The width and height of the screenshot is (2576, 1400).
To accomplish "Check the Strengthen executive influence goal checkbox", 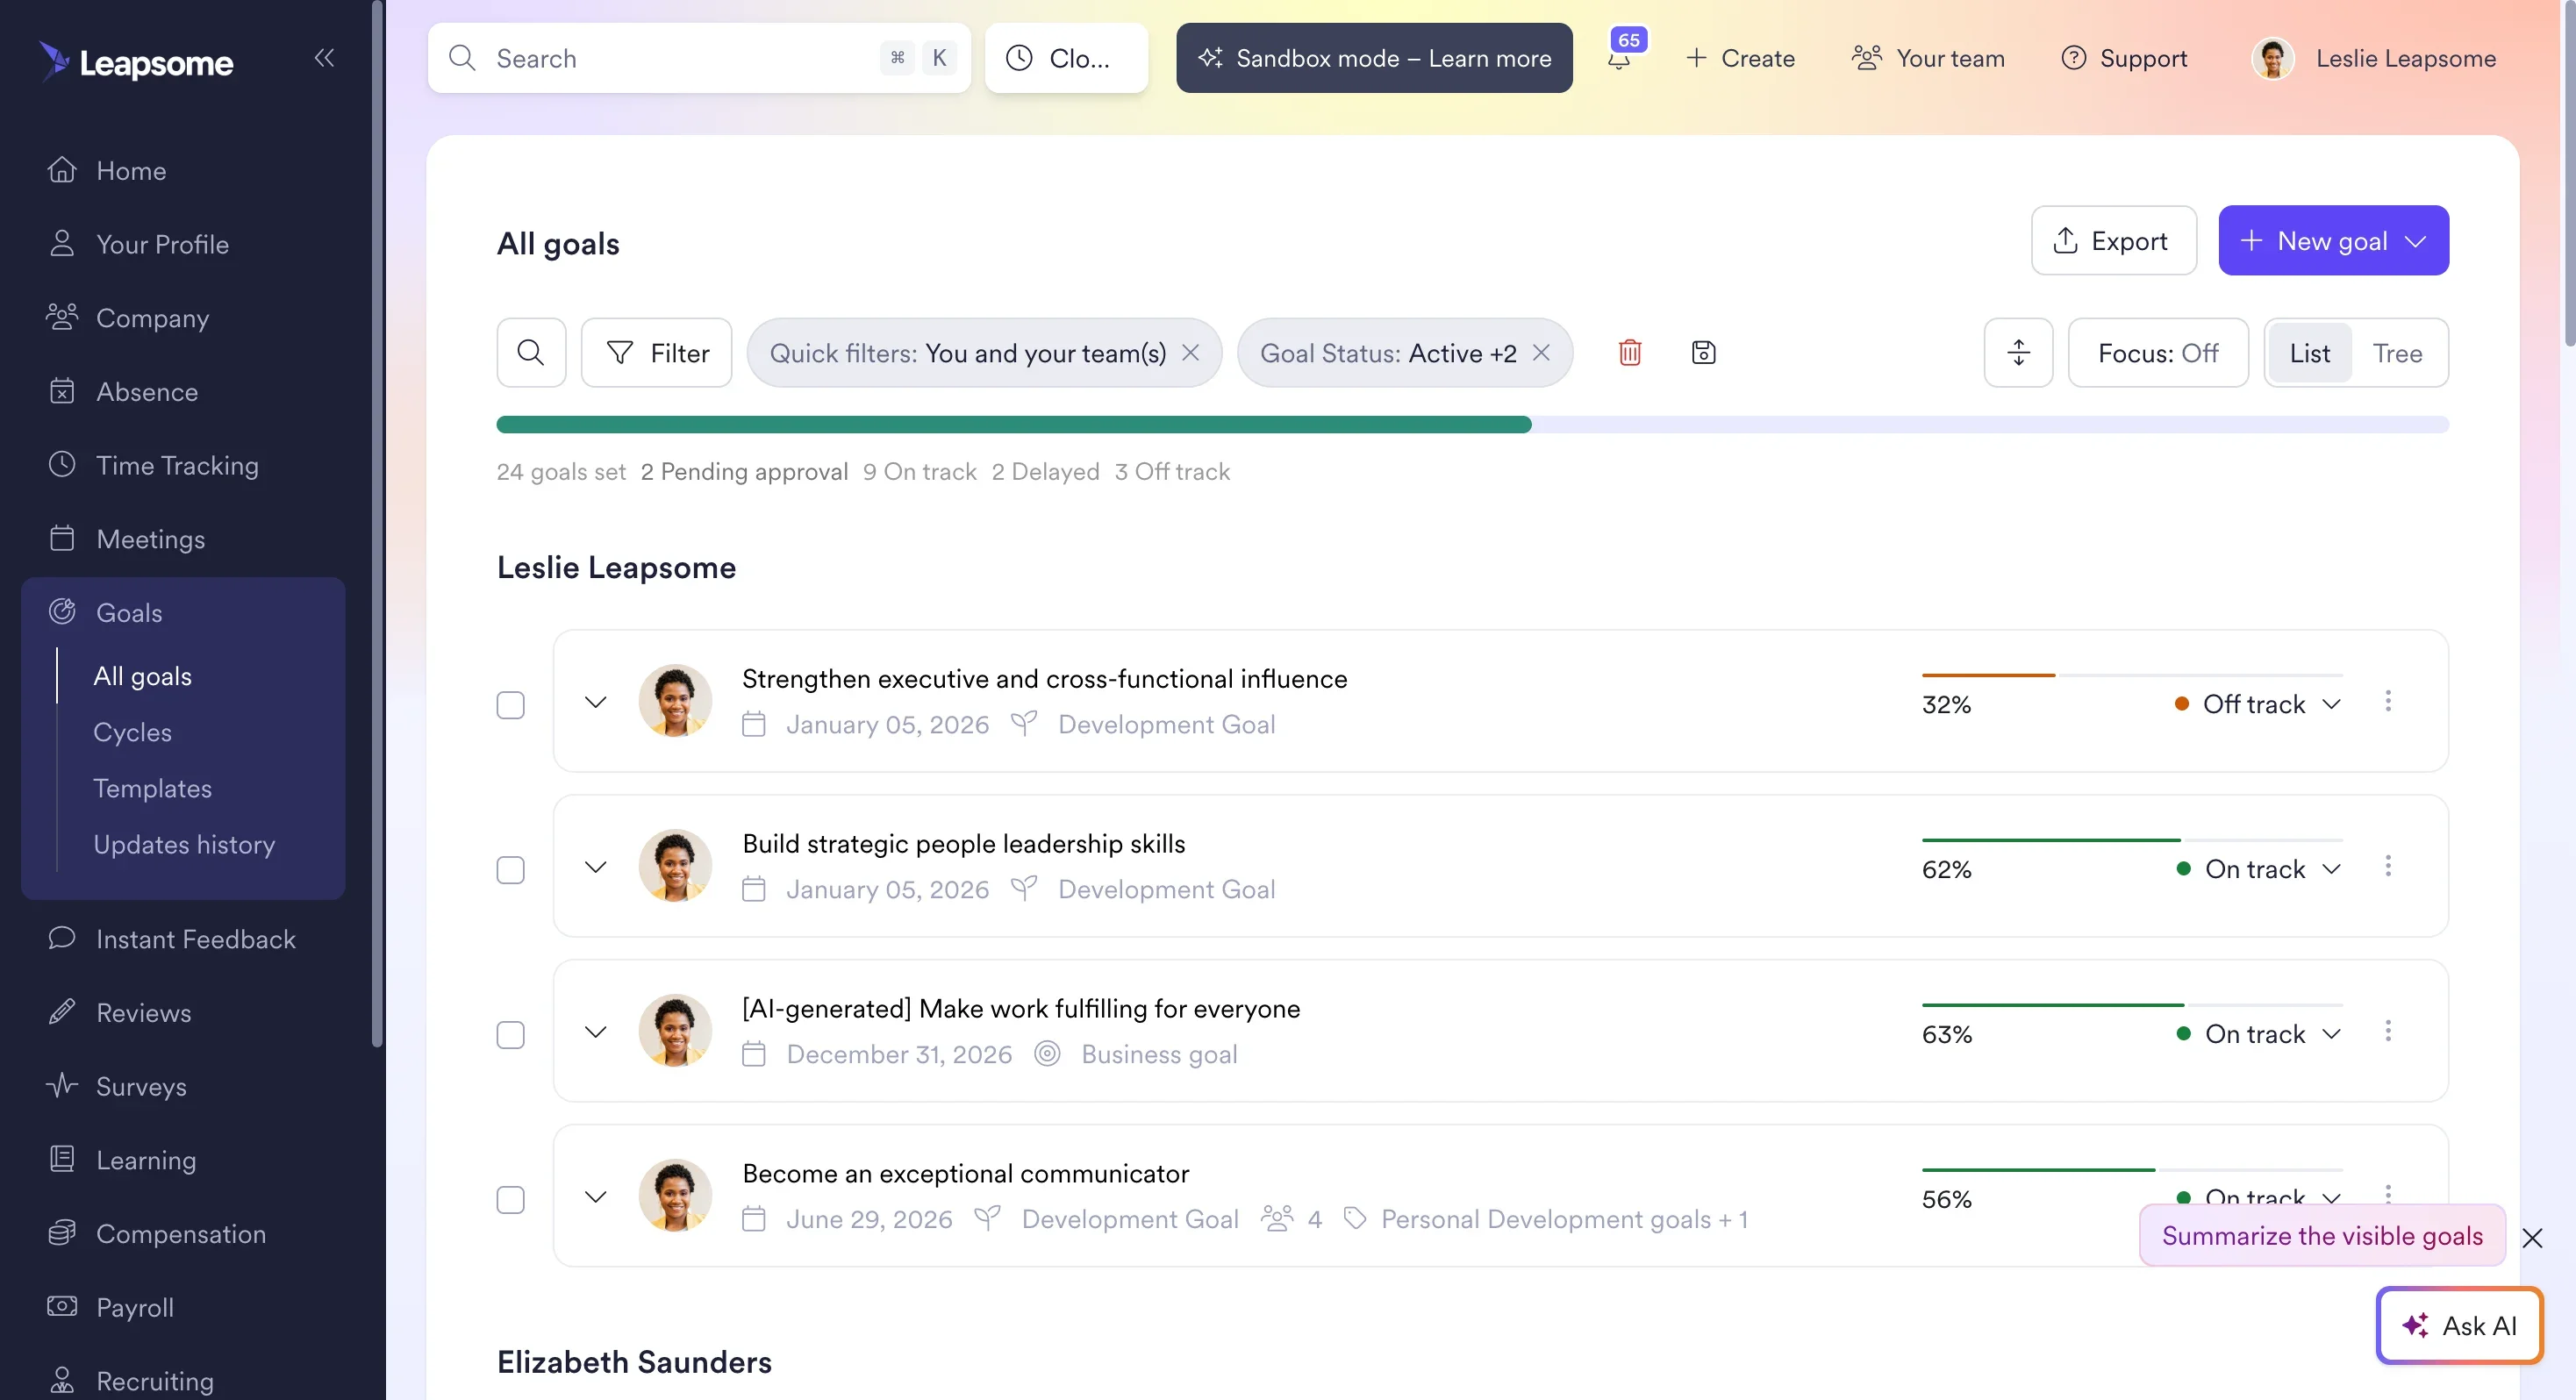I will 511,705.
